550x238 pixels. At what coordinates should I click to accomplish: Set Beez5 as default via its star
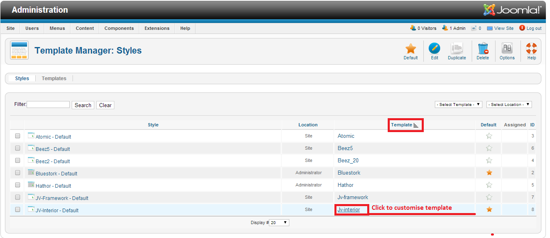[489, 148]
